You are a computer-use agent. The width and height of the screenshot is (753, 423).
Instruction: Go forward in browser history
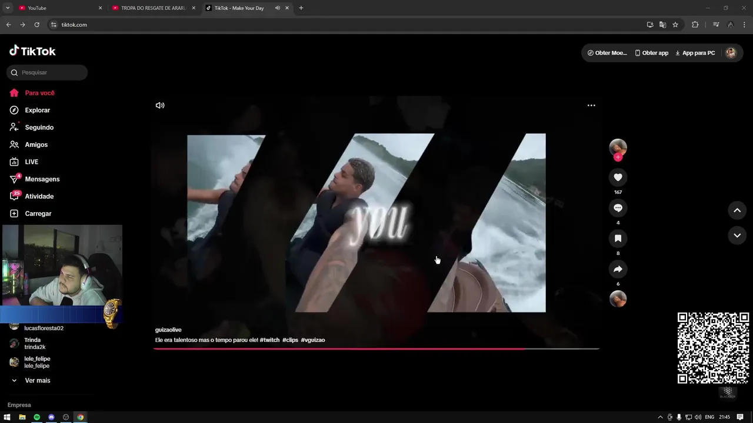(22, 25)
